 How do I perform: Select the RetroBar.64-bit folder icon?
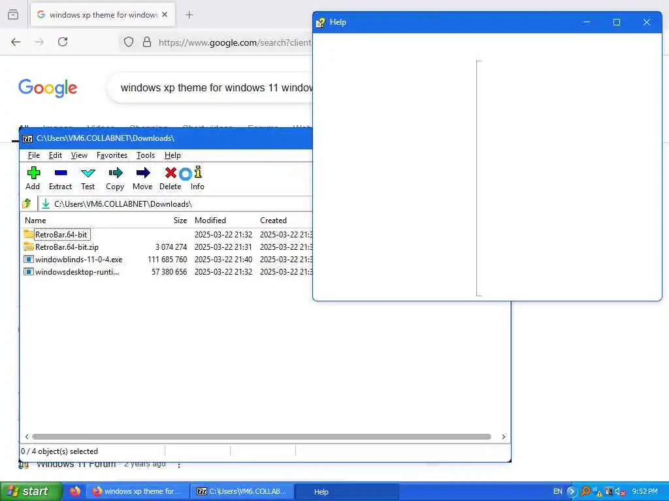tap(29, 234)
